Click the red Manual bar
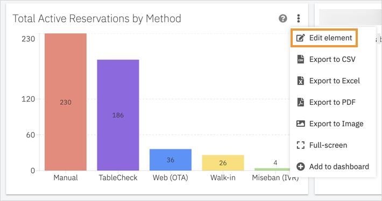382x201 pixels. tap(66, 102)
